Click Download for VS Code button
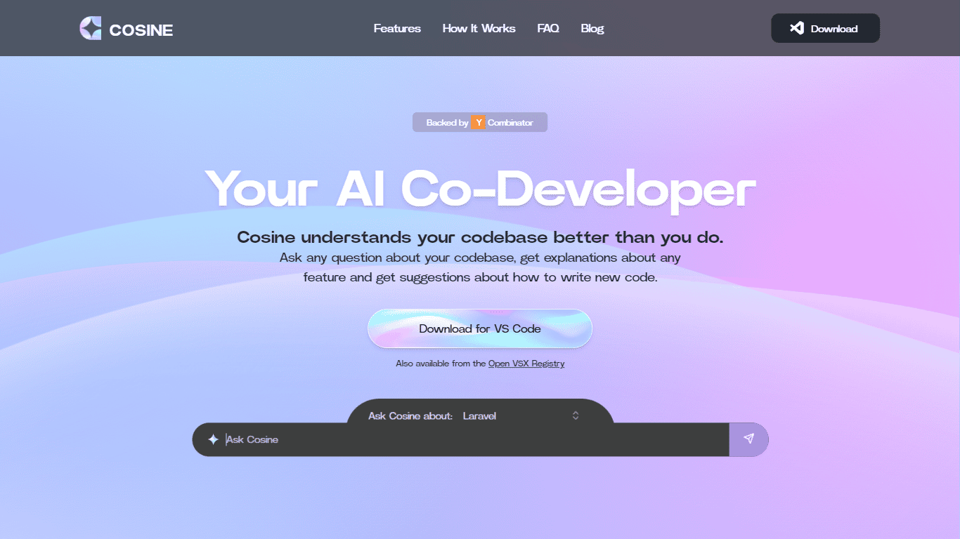Viewport: 960px width, 539px height. click(x=480, y=328)
